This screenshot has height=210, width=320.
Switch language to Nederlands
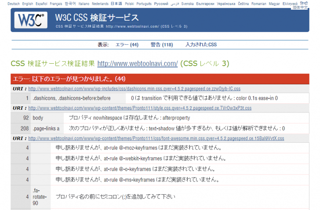pyautogui.click(x=100, y=4)
